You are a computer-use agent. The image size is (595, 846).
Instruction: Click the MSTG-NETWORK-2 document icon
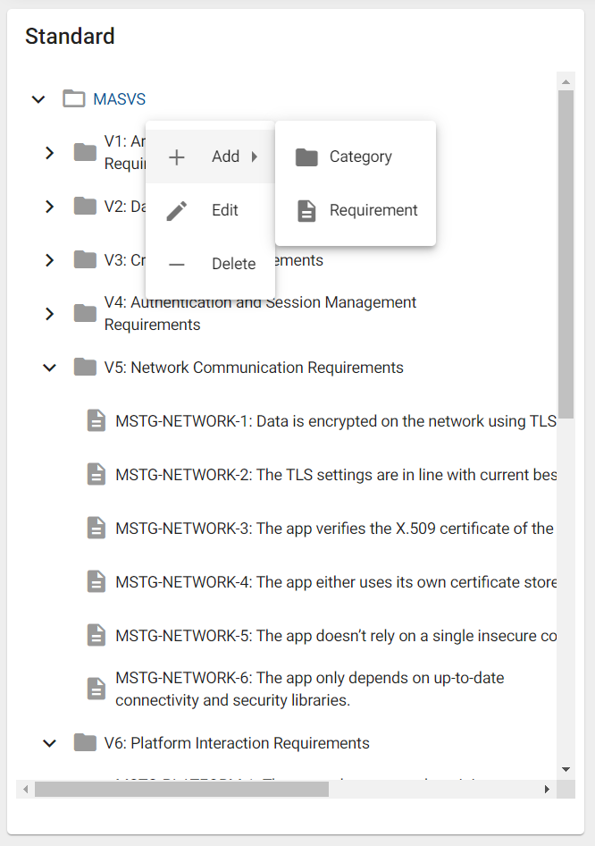point(96,474)
